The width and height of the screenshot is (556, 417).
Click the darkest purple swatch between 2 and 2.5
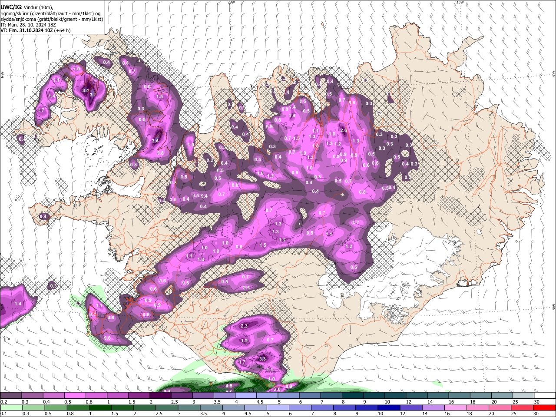160,395
